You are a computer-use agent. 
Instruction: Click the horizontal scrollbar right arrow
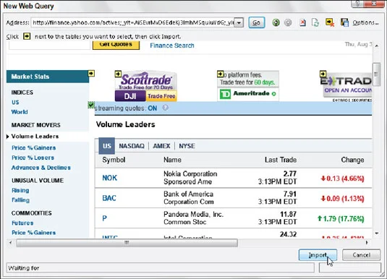pyautogui.click(x=367, y=243)
